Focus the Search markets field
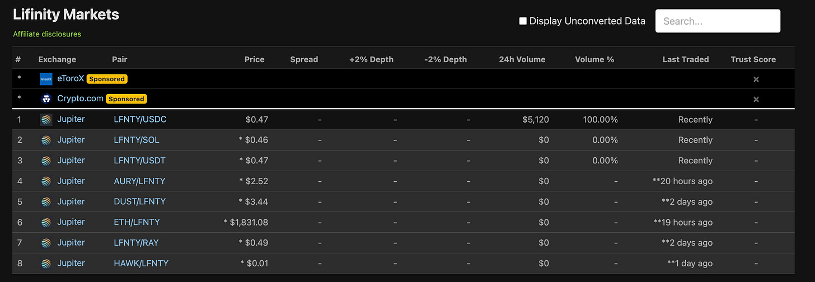 click(x=718, y=21)
